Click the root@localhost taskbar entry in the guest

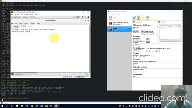(24, 74)
